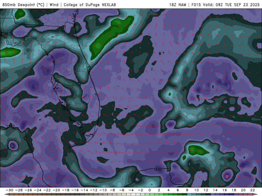Select the "2" legend value

coord(159,190)
